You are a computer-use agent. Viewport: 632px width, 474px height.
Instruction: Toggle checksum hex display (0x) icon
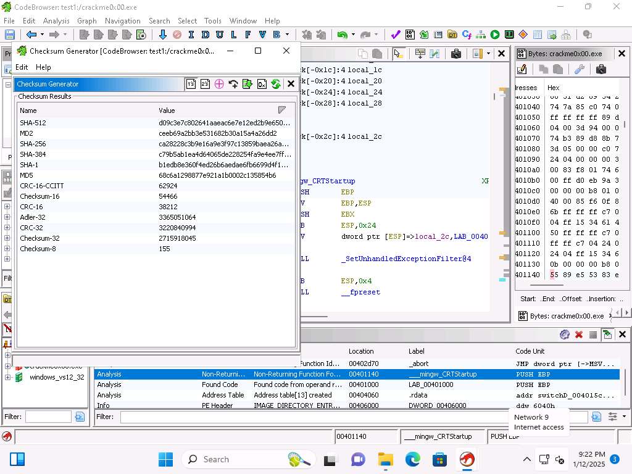pyautogui.click(x=262, y=84)
